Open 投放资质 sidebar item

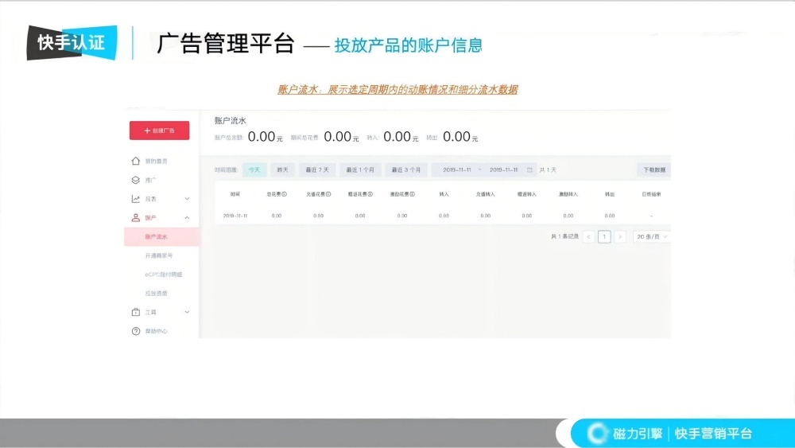point(156,294)
